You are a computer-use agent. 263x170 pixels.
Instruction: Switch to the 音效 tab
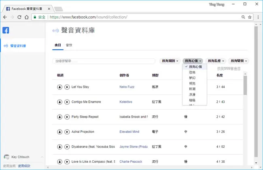[x=69, y=45]
